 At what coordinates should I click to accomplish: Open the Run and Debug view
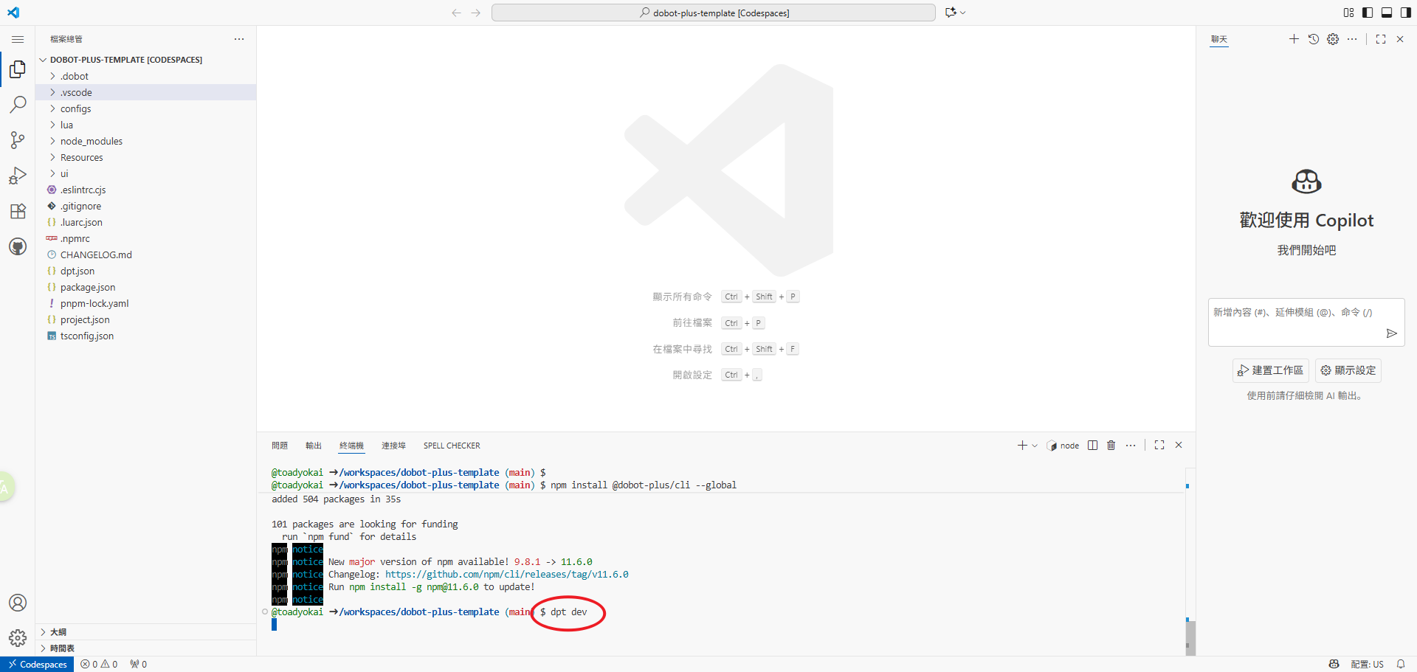coord(18,176)
